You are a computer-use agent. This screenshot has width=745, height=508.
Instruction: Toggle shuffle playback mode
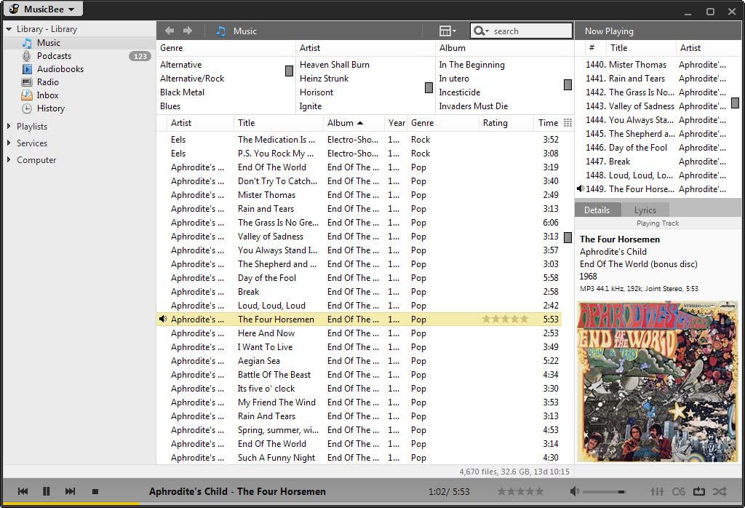point(719,491)
